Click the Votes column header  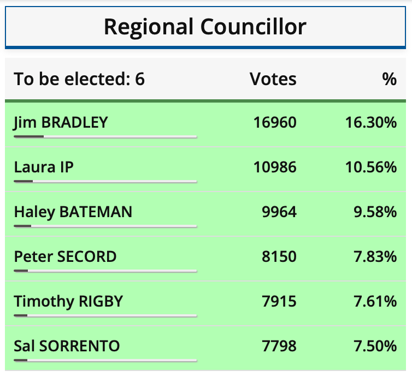pyautogui.click(x=273, y=79)
